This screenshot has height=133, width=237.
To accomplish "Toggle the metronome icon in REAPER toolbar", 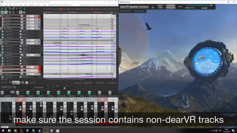I will pos(24,9).
